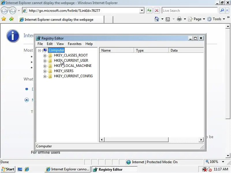The height and width of the screenshot is (173, 231).
Task: Click Registry Editor taskbar button
Action: tap(114, 169)
